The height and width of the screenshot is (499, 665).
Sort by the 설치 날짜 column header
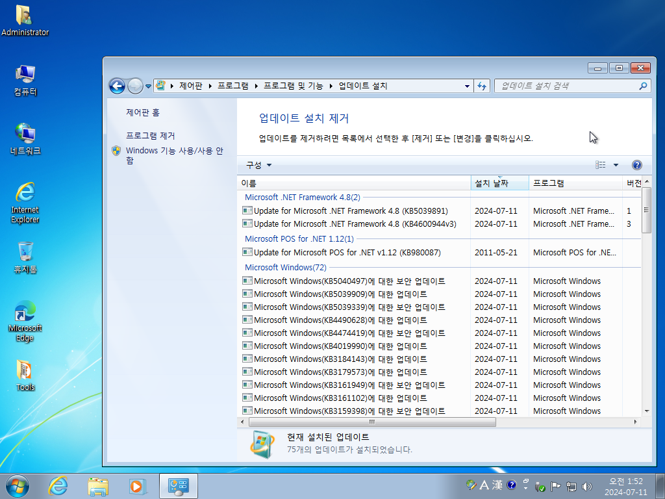click(499, 183)
